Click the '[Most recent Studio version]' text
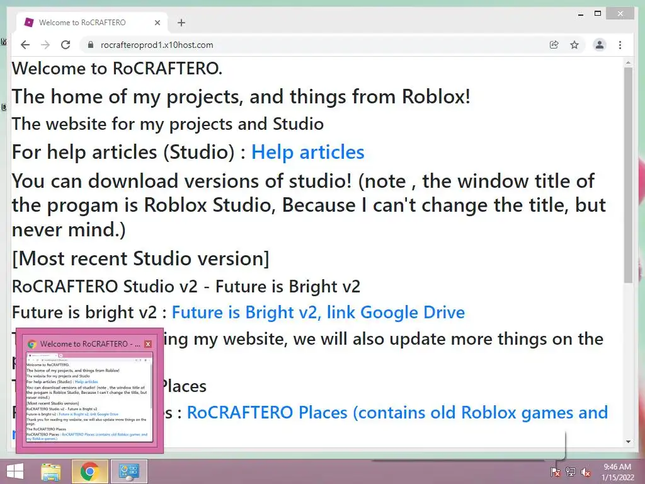Image resolution: width=645 pixels, height=484 pixels. (x=140, y=258)
